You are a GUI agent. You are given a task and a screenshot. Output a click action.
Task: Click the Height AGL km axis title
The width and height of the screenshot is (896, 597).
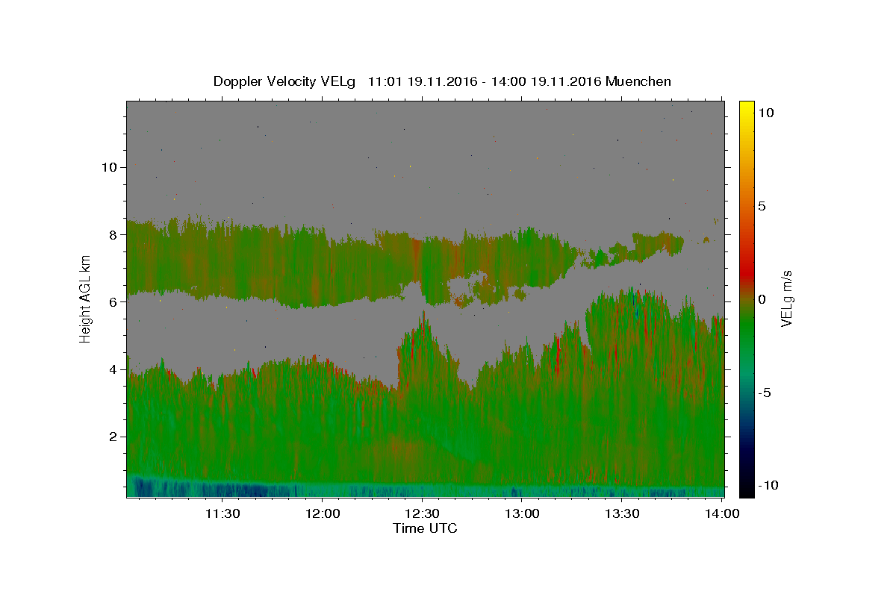coord(86,299)
